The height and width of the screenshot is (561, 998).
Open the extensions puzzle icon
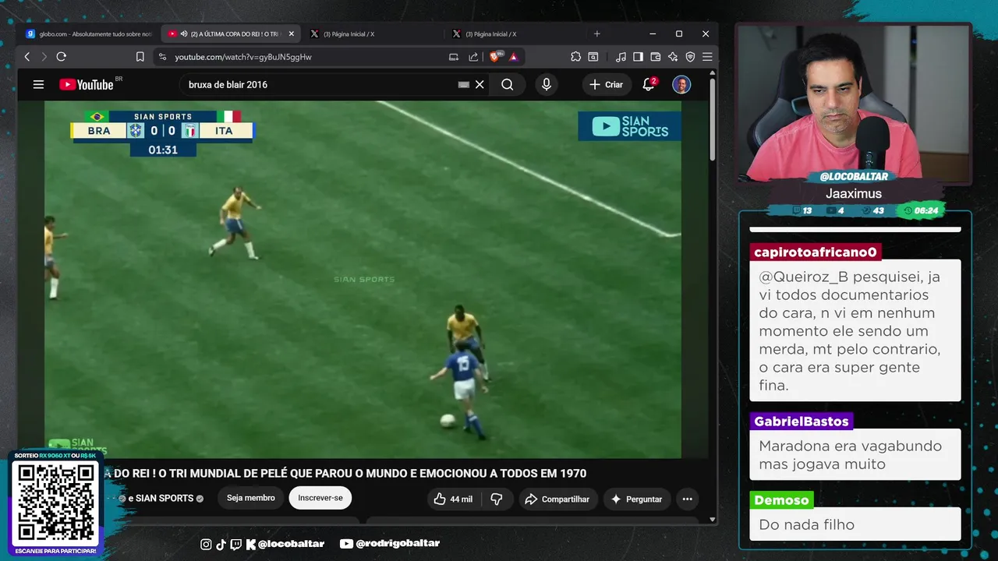tap(575, 57)
